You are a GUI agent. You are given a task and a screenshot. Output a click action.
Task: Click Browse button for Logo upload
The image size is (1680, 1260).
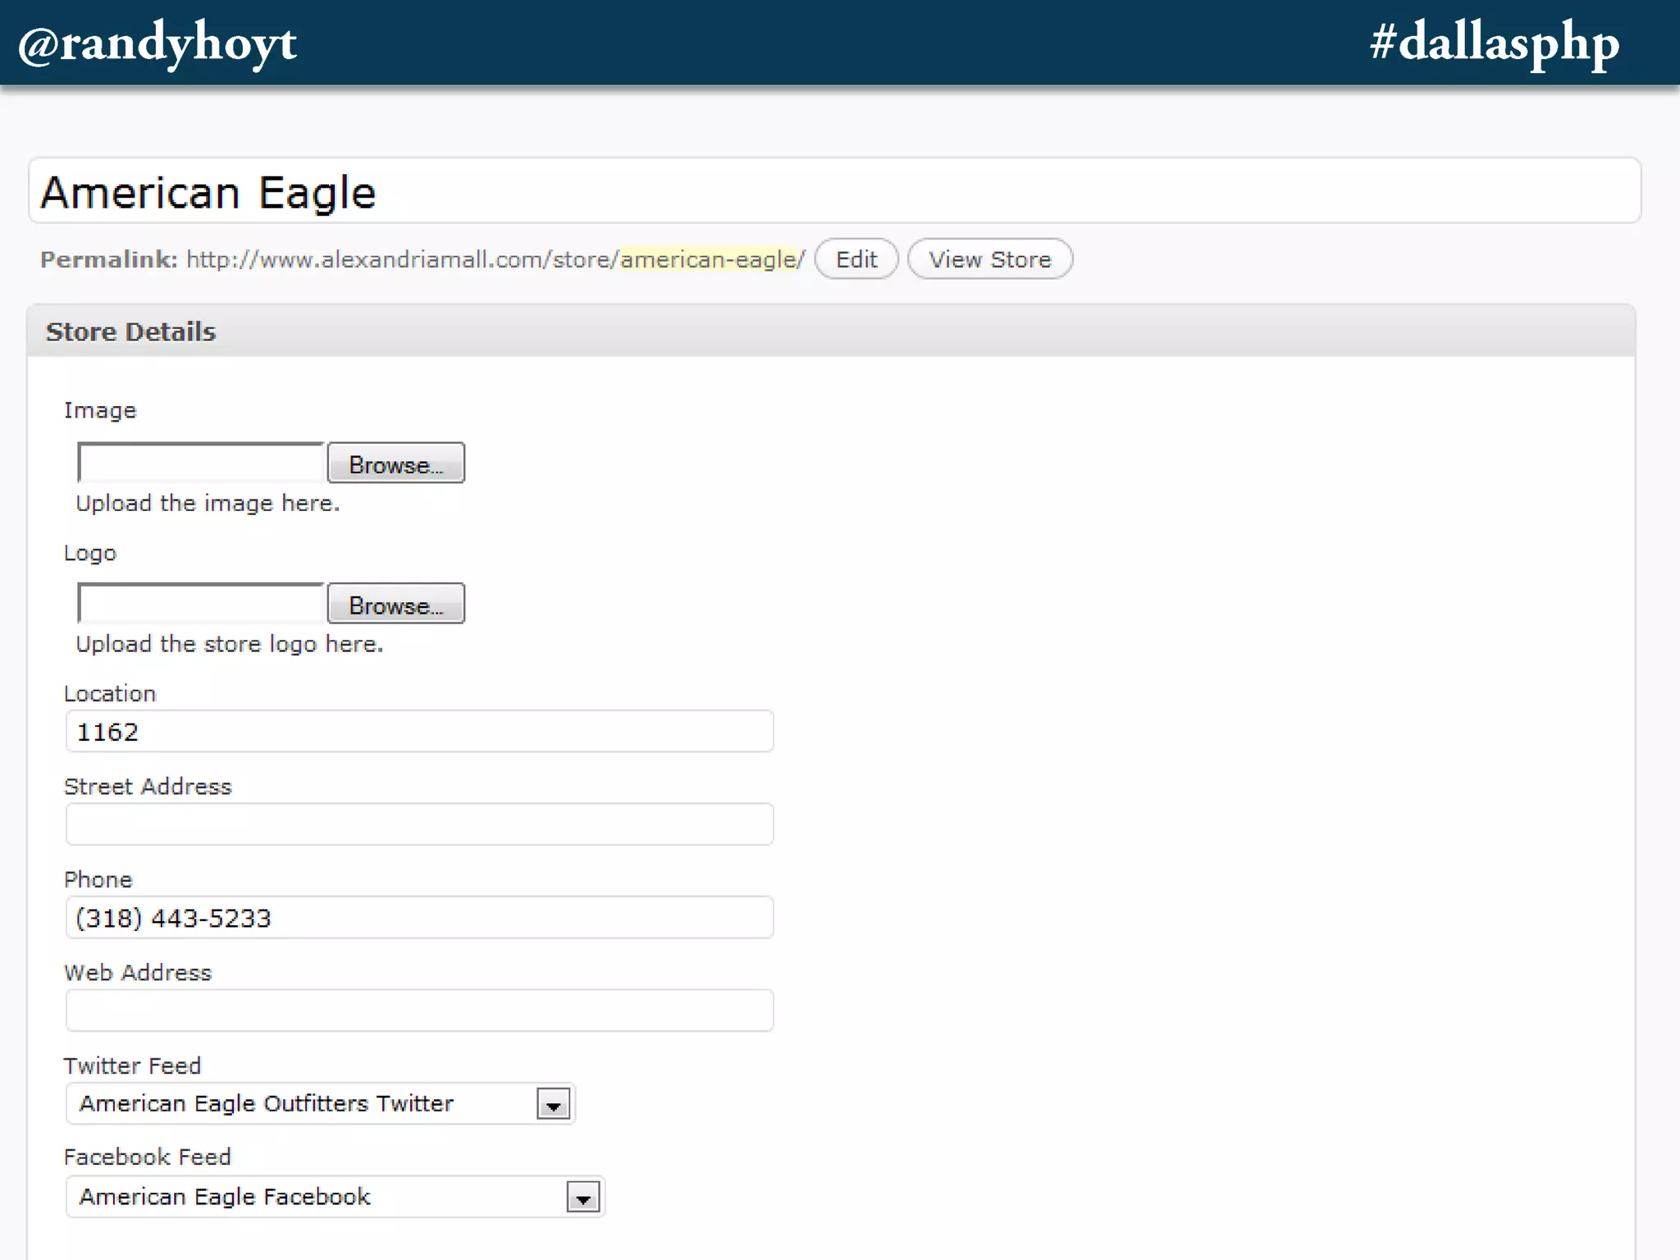(x=395, y=605)
